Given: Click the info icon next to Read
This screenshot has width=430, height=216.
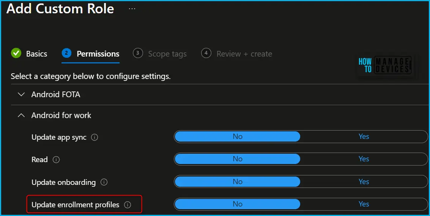Looking at the screenshot, I should (x=56, y=159).
